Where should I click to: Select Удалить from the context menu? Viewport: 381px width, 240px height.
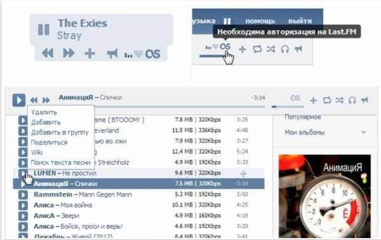coord(44,112)
